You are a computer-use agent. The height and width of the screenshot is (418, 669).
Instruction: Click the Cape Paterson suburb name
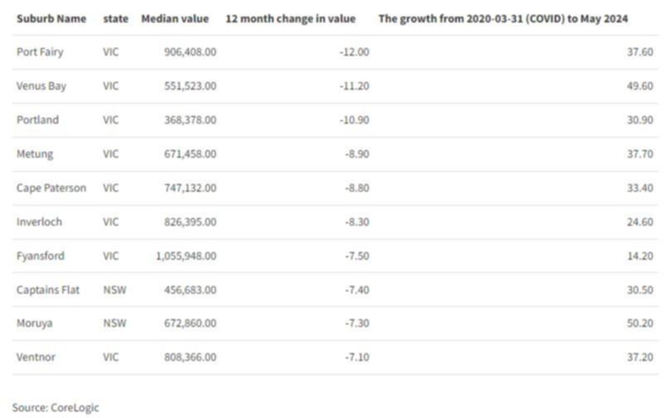51,188
